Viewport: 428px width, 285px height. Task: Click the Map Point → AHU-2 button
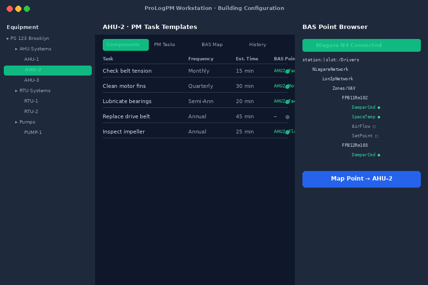click(361, 179)
